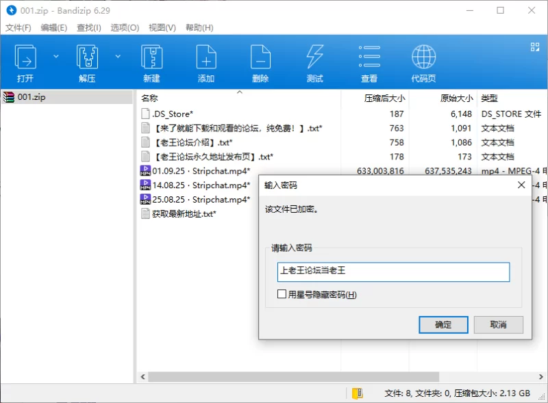
Task: Click the Bandizip app icon in title bar
Action: coord(12,10)
